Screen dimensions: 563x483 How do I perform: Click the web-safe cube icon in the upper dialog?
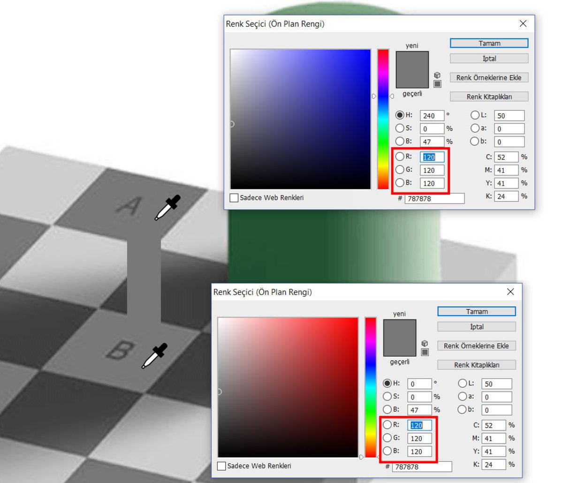(x=437, y=75)
